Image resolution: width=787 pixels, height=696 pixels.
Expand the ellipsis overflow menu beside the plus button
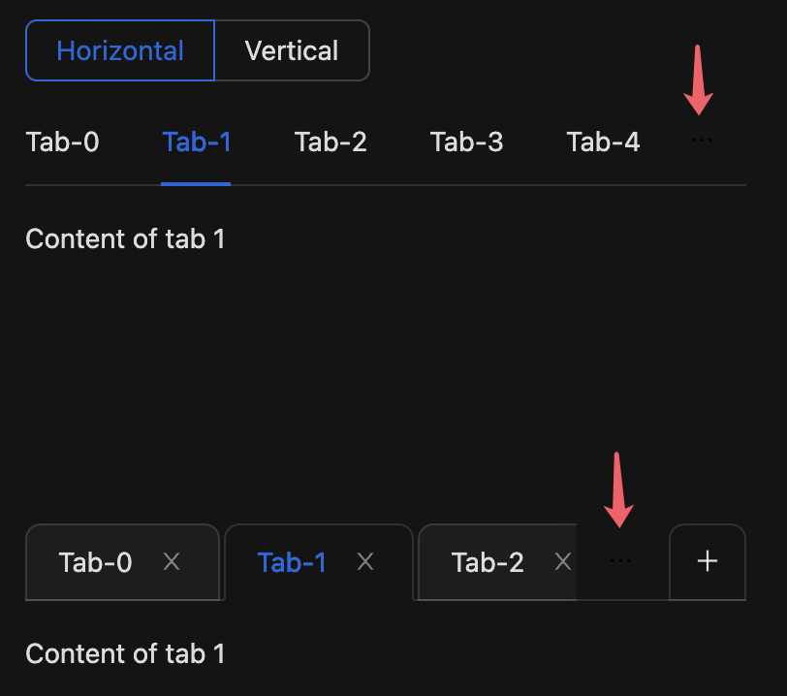pos(620,560)
